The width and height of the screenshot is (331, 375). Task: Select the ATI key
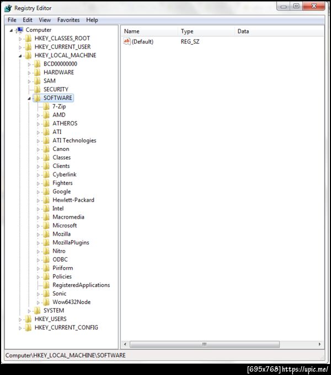pyautogui.click(x=57, y=132)
